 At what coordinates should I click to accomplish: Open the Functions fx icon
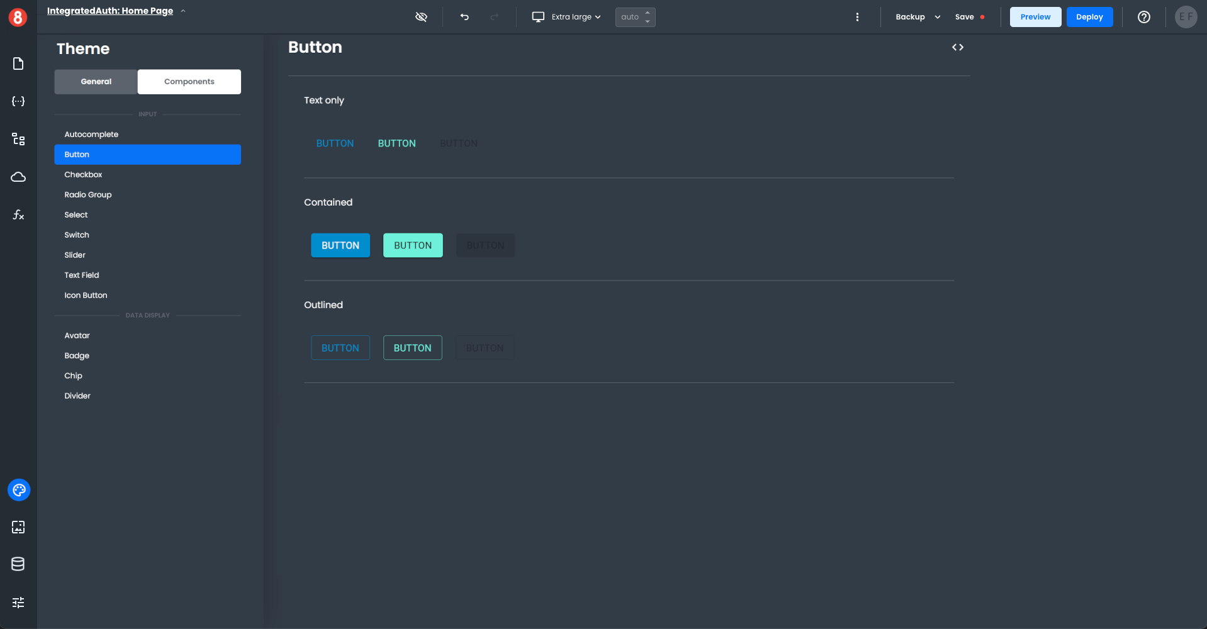pos(18,214)
